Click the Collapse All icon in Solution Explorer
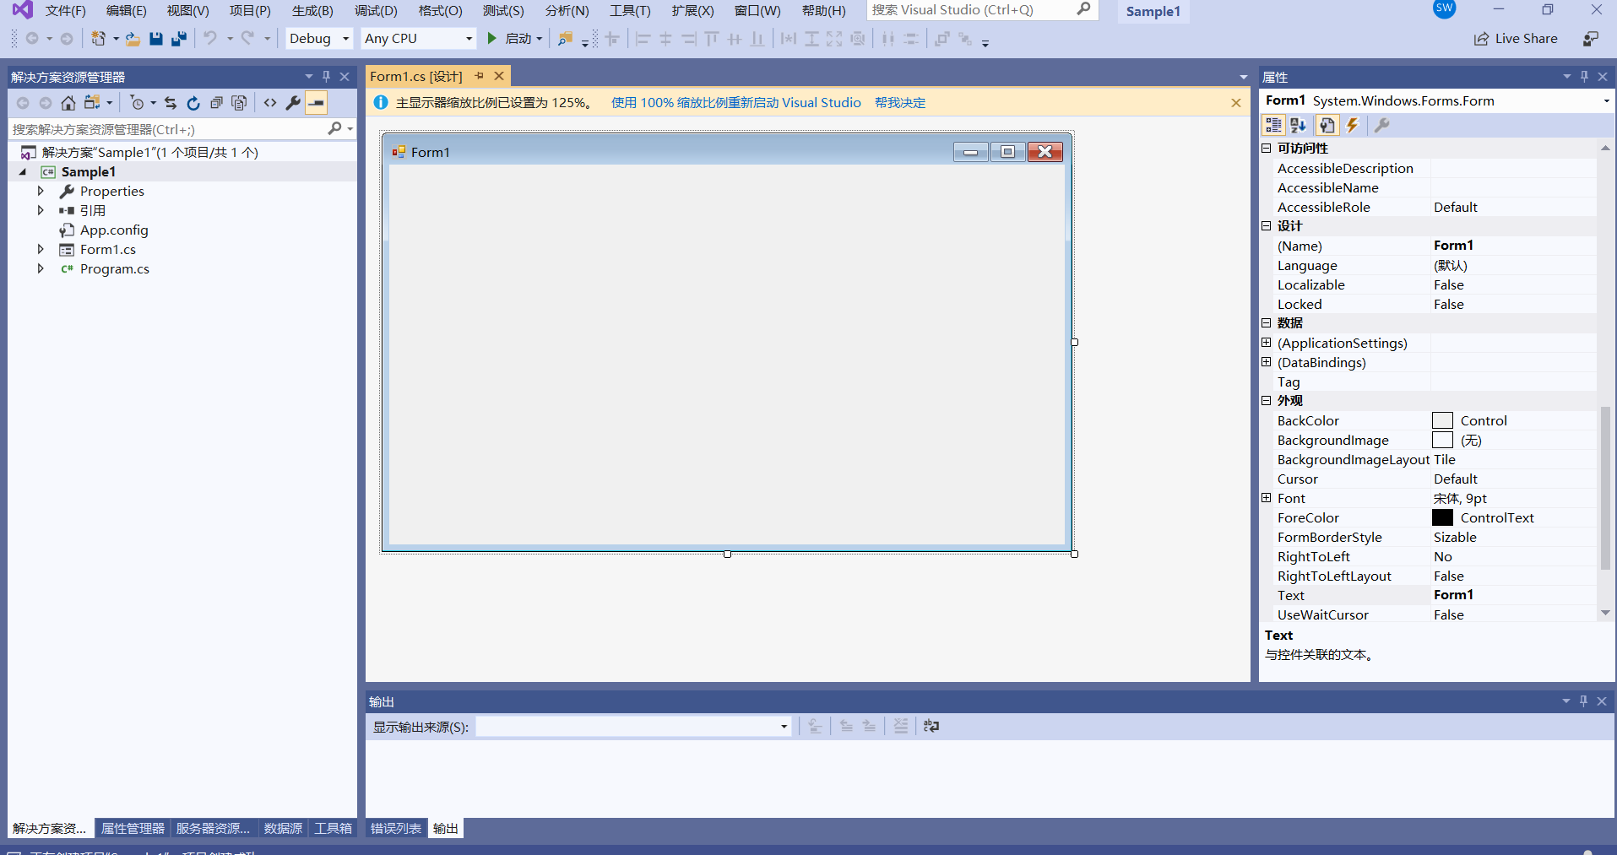Viewport: 1617px width, 855px height. pyautogui.click(x=216, y=103)
